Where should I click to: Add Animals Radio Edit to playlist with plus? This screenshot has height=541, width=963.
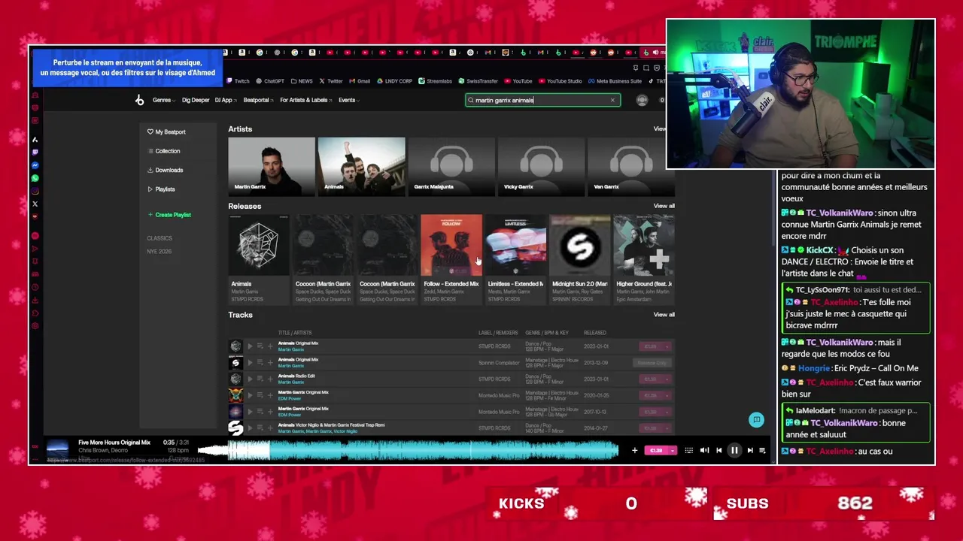(x=270, y=379)
